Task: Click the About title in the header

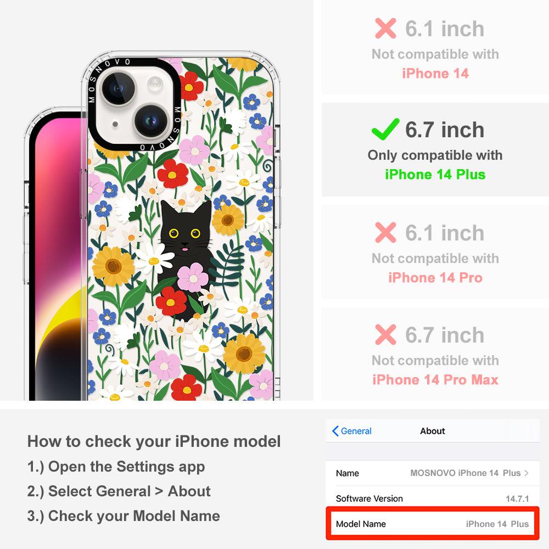Action: [433, 431]
